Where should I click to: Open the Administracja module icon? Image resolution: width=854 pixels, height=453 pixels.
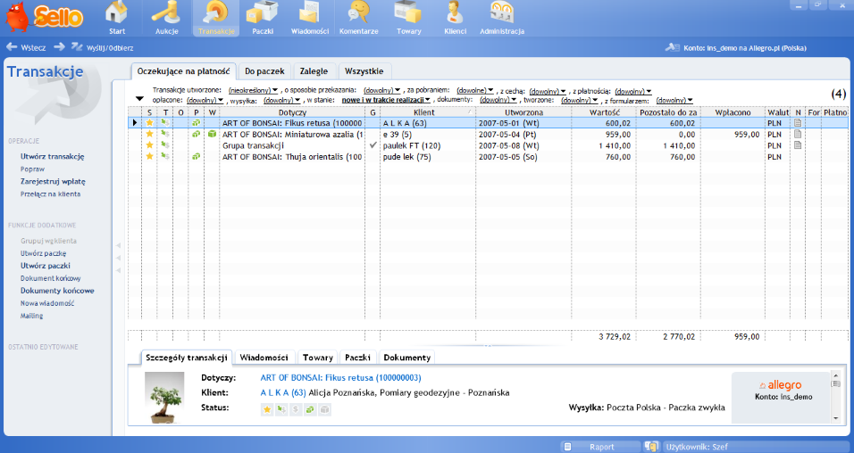501,18
